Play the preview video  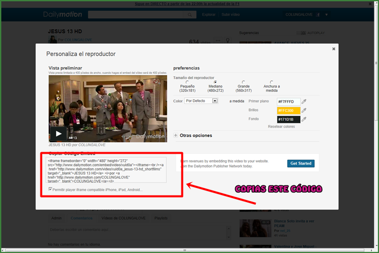(59, 134)
